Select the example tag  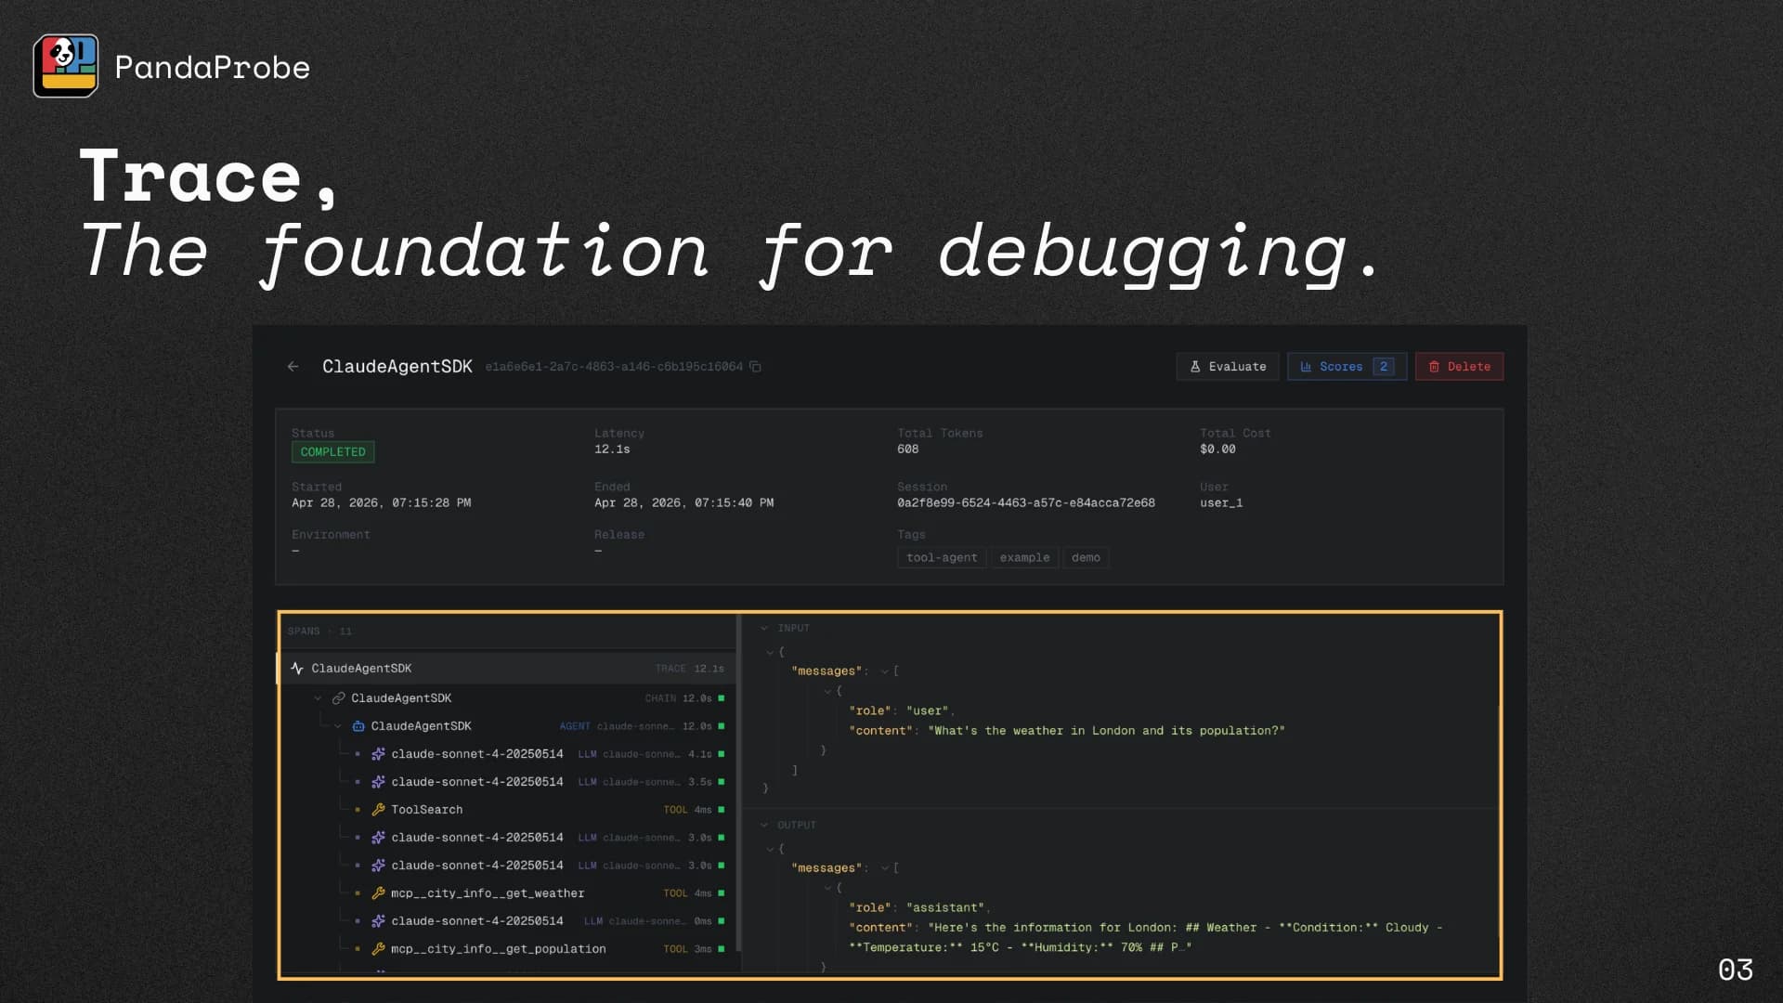(x=1024, y=558)
